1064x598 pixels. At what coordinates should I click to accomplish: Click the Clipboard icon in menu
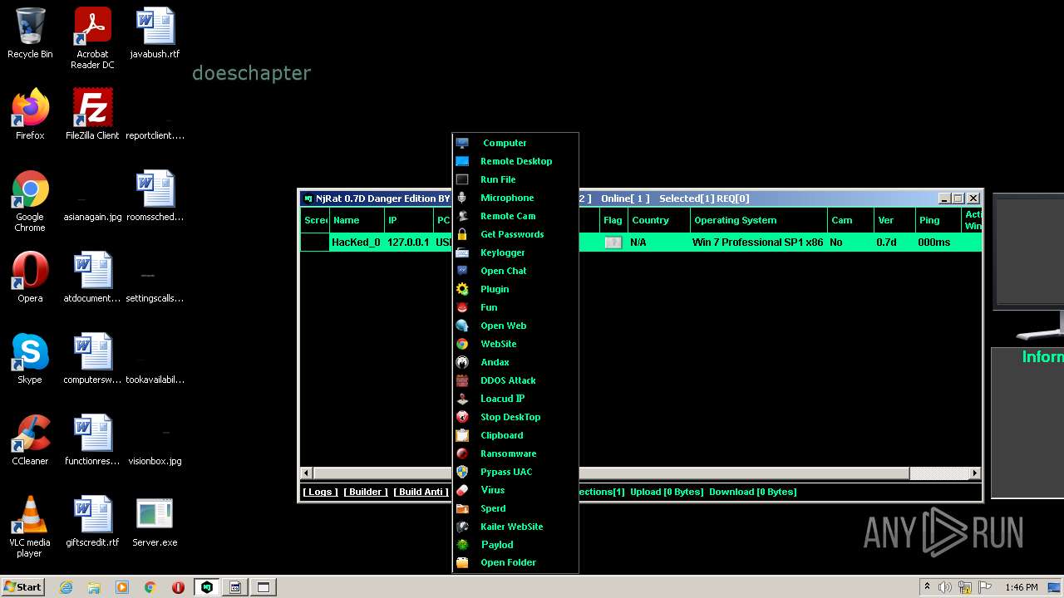pyautogui.click(x=462, y=435)
